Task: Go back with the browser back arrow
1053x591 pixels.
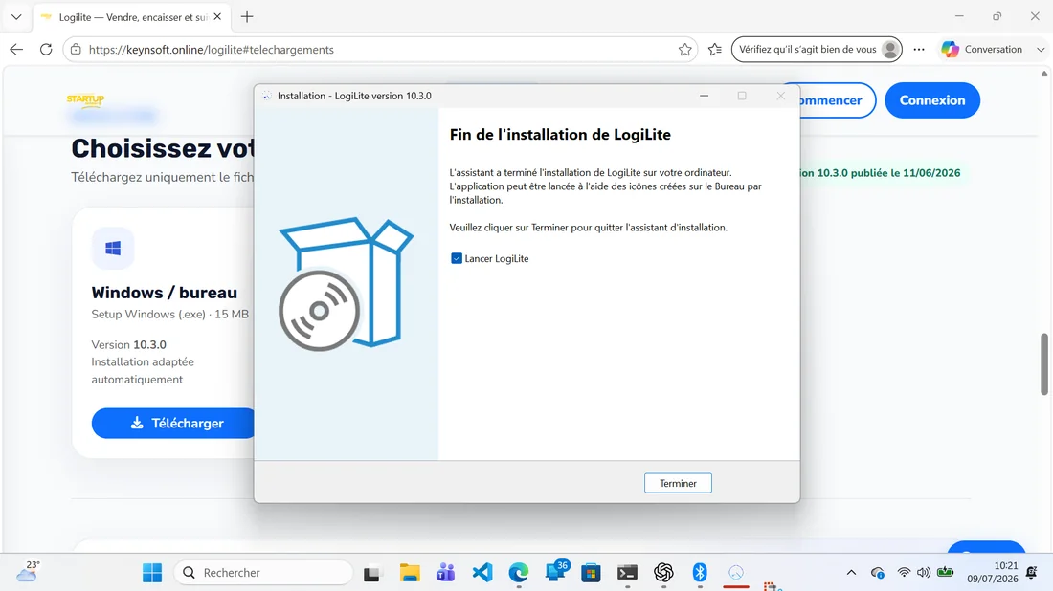Action: (x=17, y=49)
